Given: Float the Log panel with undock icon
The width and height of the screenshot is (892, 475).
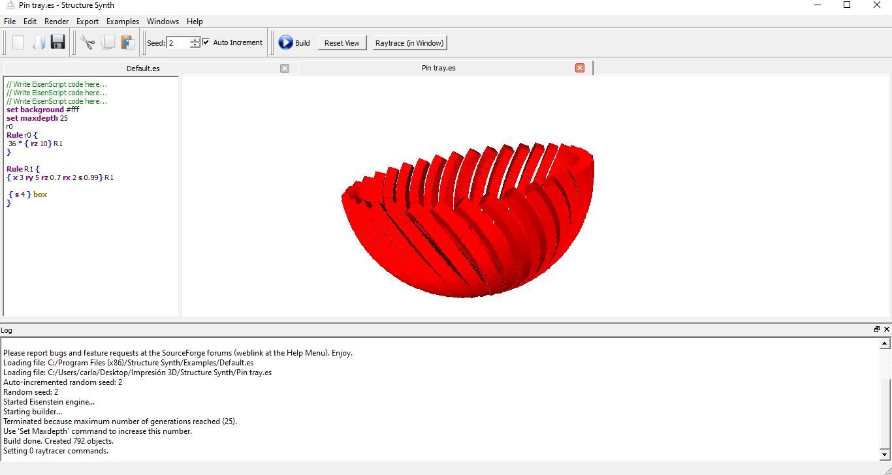Looking at the screenshot, I should (877, 329).
